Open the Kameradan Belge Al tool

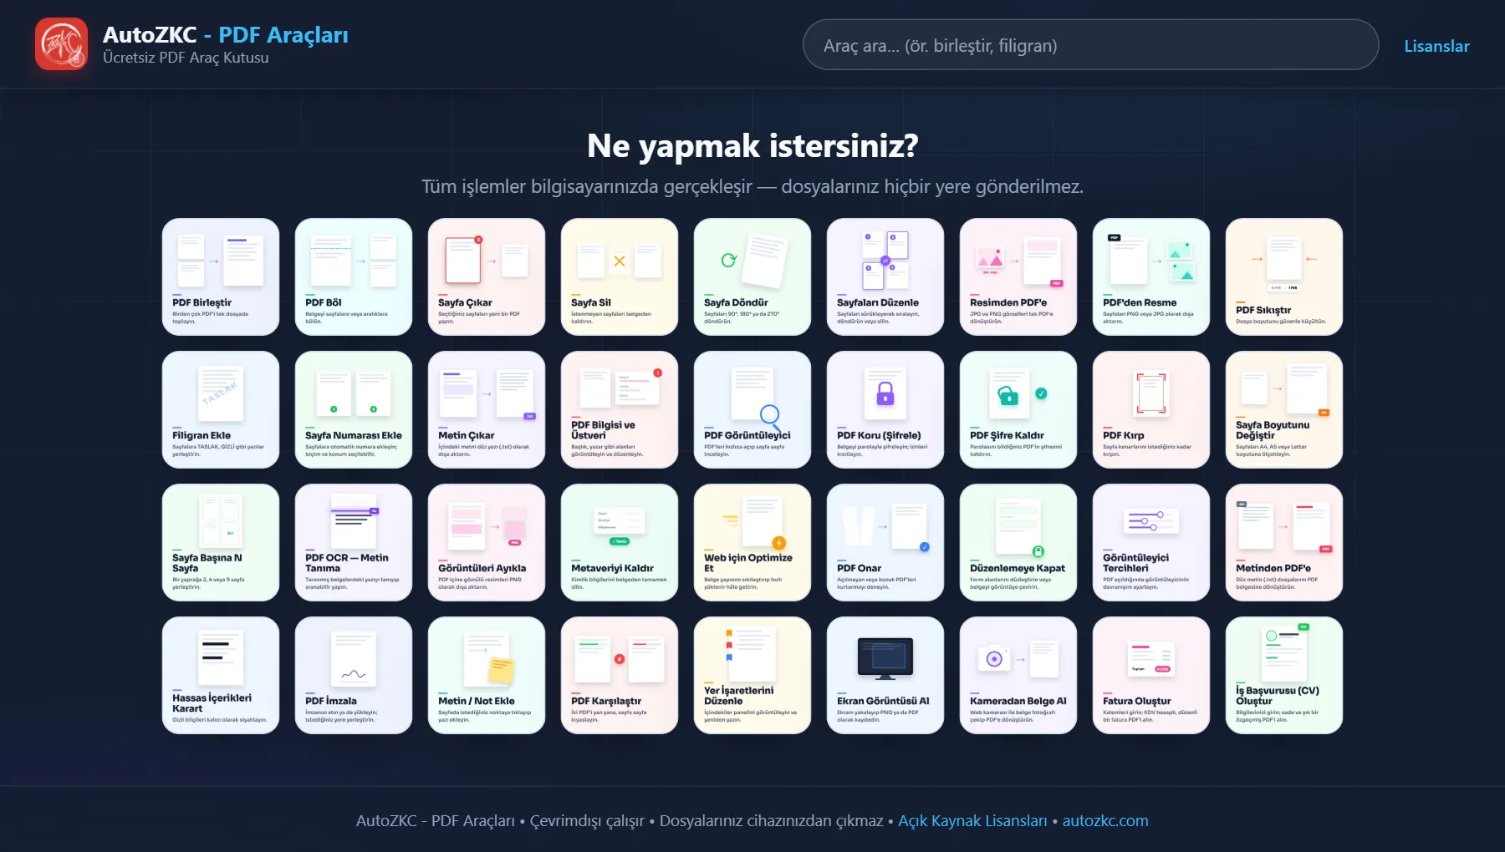[1018, 676]
